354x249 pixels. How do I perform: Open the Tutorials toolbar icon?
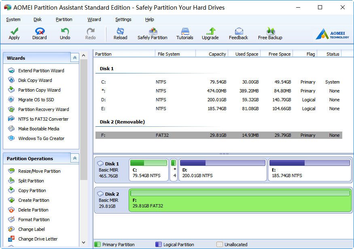pos(185,31)
